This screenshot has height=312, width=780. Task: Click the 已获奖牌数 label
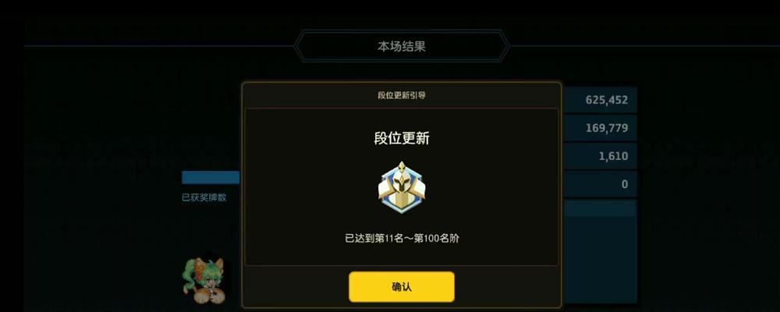[204, 197]
